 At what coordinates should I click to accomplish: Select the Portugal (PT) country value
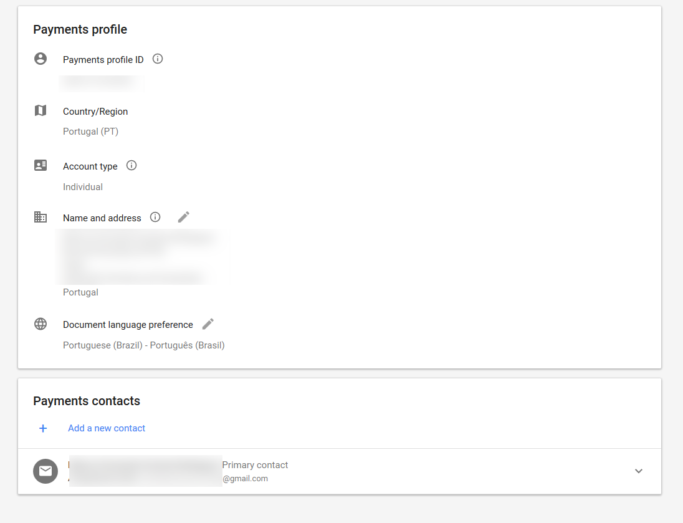coord(90,132)
